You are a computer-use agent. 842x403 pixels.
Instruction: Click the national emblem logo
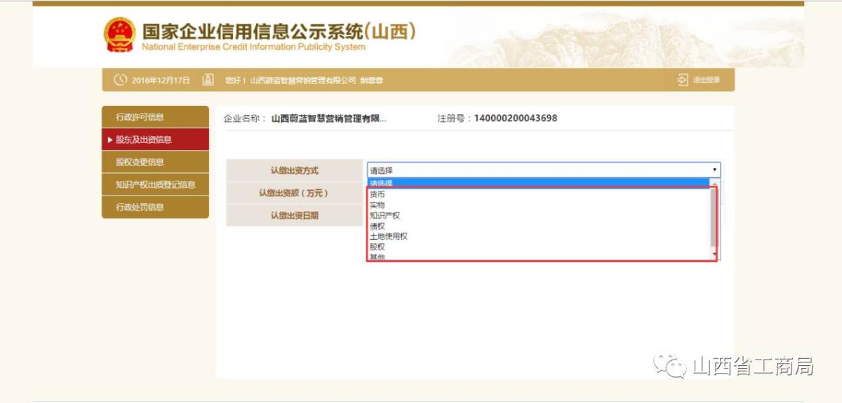(120, 34)
